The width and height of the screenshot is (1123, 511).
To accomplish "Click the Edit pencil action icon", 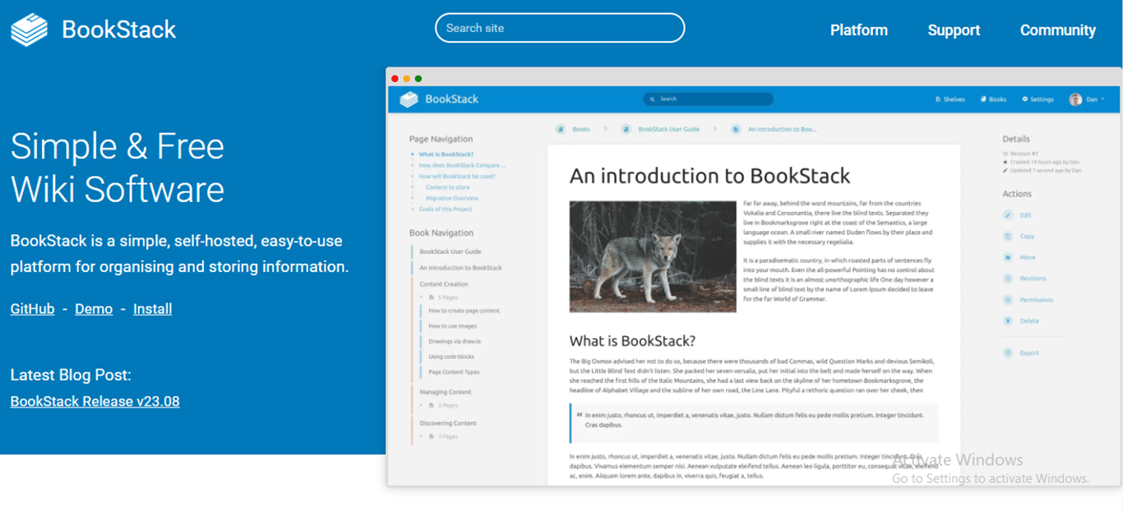I will 1008,215.
